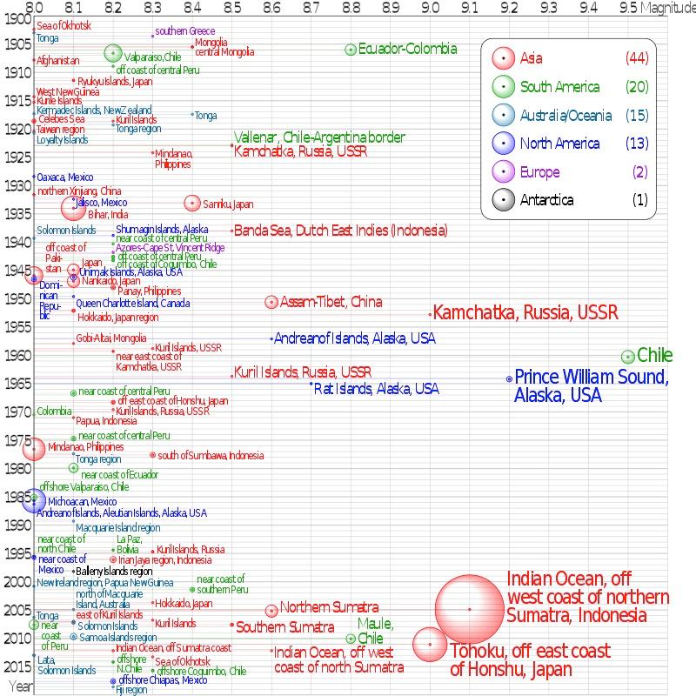Click the (20) count in the legend

point(637,86)
